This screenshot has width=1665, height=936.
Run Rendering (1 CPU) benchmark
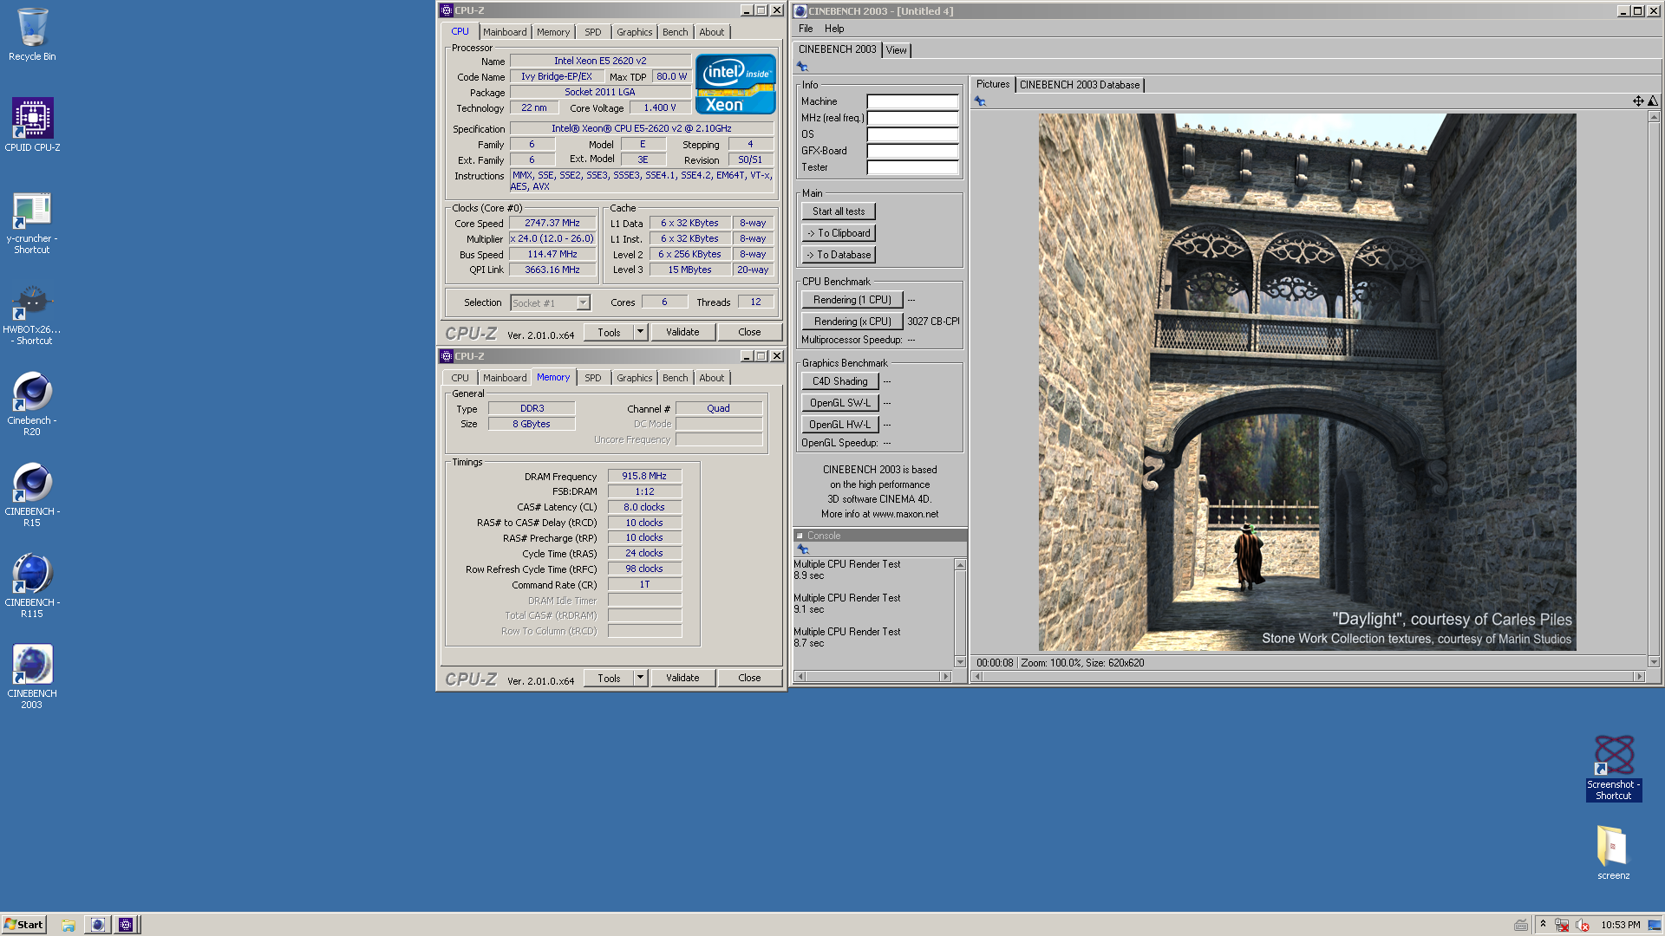pyautogui.click(x=852, y=300)
